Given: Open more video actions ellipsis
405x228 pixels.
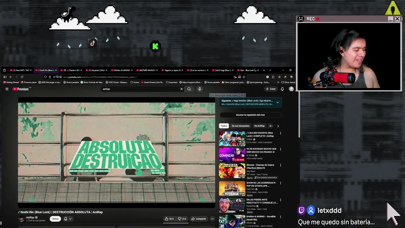Looking at the screenshot, I should [x=212, y=219].
